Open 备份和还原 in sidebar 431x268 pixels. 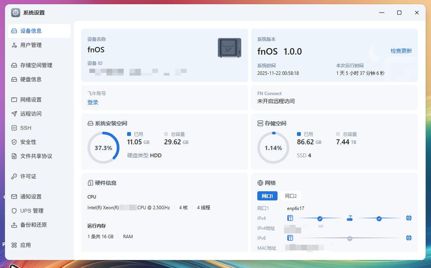[x=34, y=225]
